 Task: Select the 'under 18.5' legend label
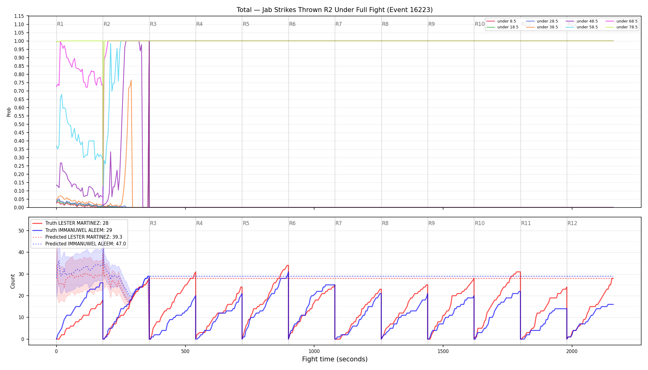click(x=508, y=27)
